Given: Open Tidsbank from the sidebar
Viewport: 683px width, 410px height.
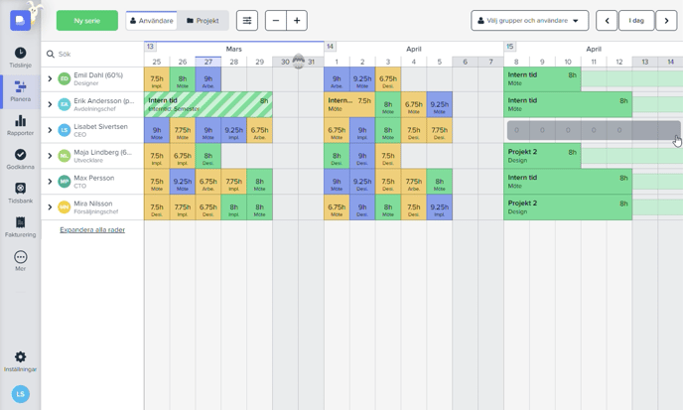Looking at the screenshot, I should point(20,193).
